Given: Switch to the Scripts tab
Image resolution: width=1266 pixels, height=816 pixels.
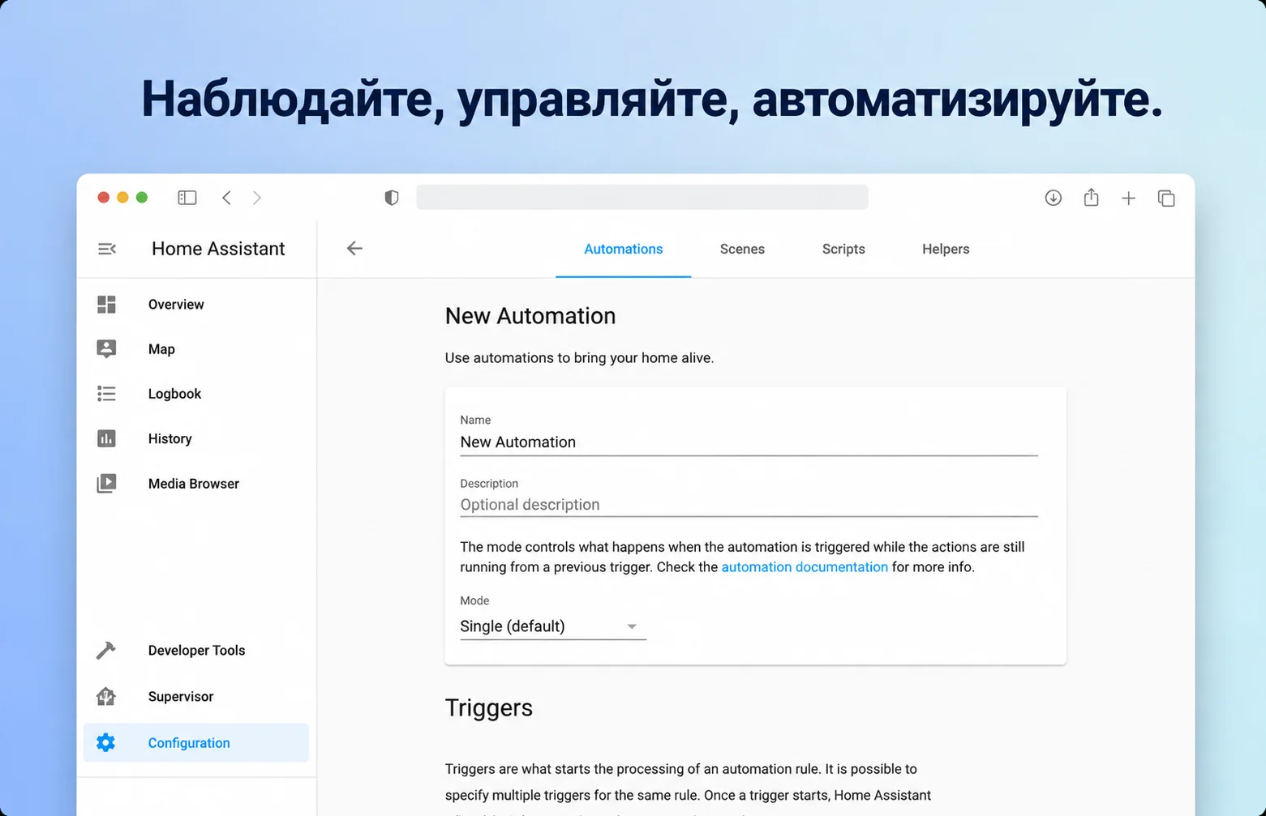Looking at the screenshot, I should point(843,249).
